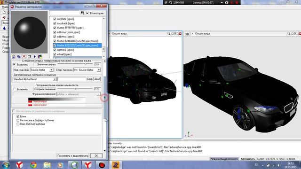Click the orbit rotate icon in the 3D viewport header
This screenshot has width=301, height=169.
click(292, 33)
